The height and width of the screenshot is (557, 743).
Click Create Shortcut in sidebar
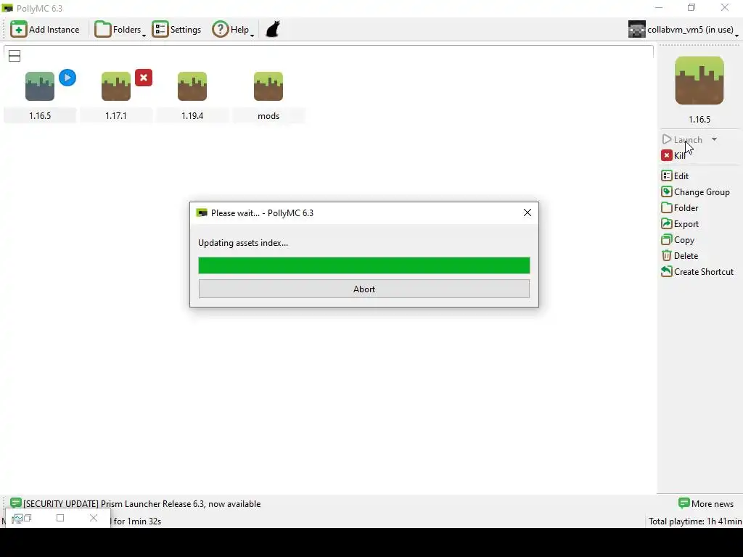pyautogui.click(x=697, y=272)
